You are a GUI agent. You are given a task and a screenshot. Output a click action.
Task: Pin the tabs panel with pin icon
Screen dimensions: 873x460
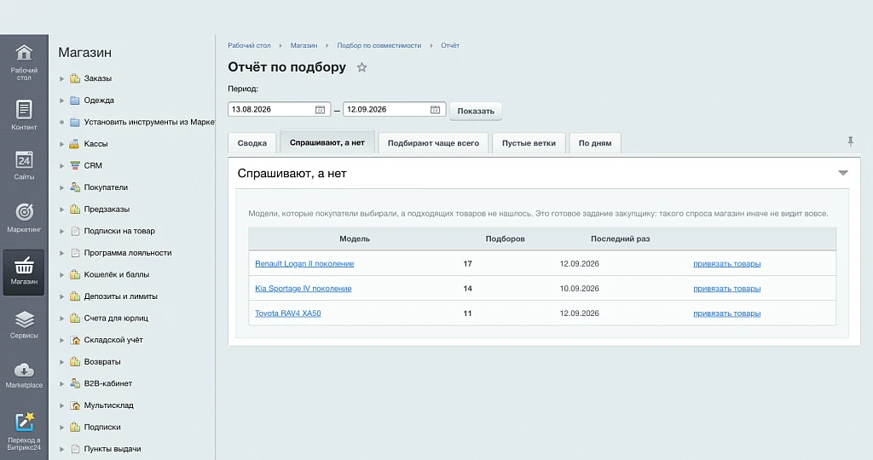pyautogui.click(x=850, y=141)
